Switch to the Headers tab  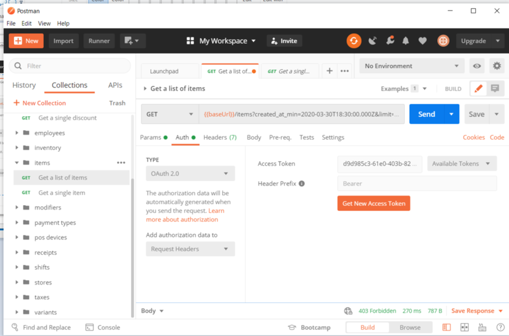coord(220,137)
